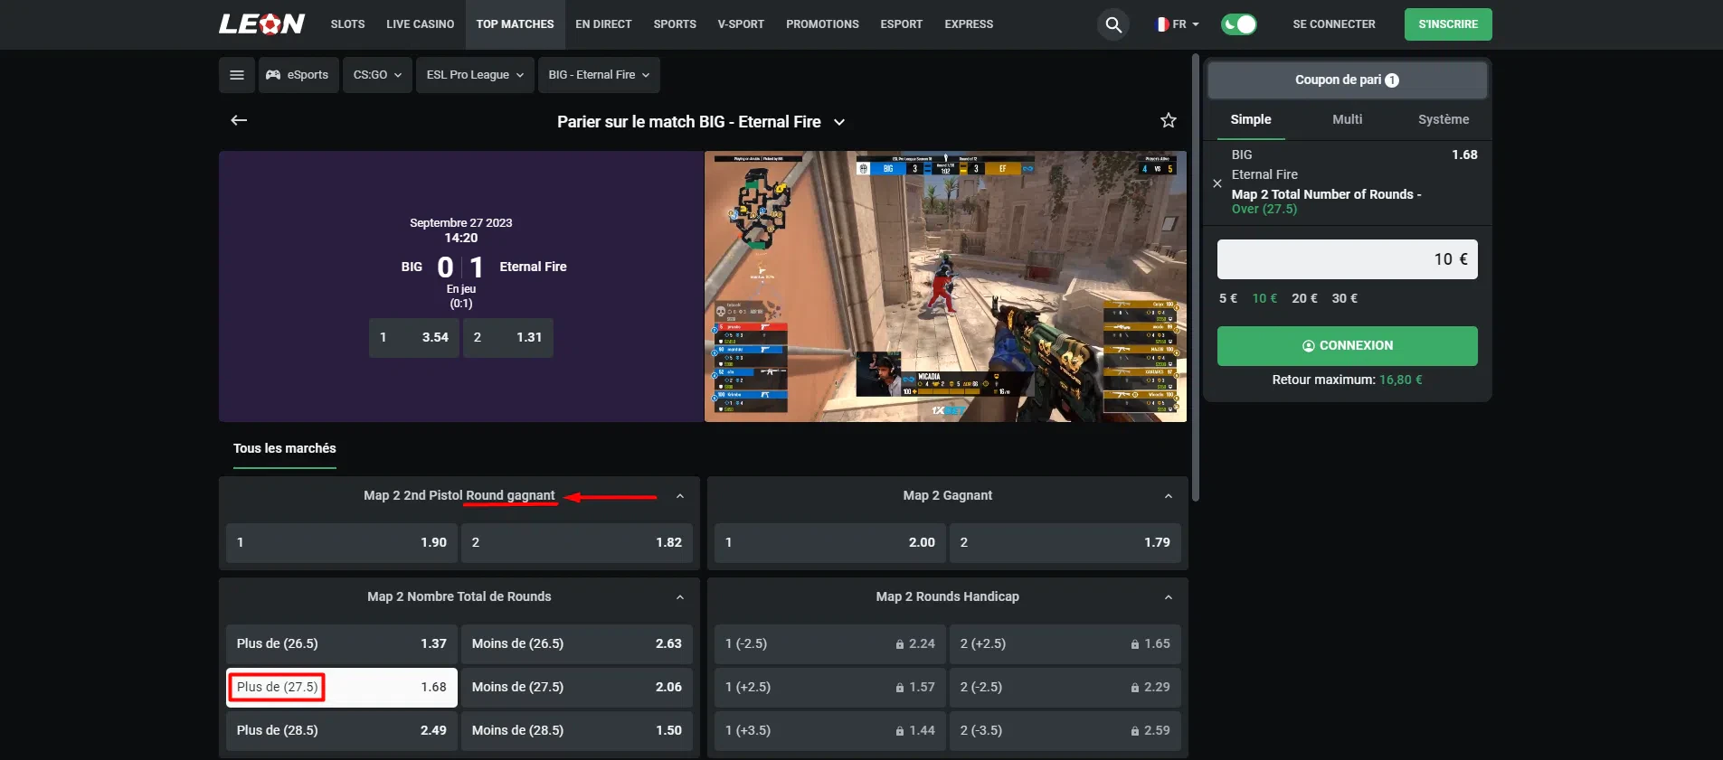The image size is (1723, 760).
Task: Remove BIG bet from coupon with X
Action: [1217, 183]
